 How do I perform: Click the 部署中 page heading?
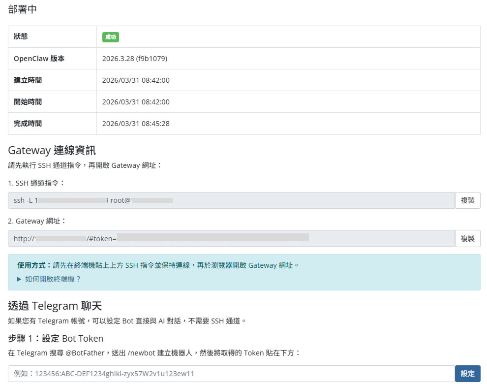coord(23,9)
